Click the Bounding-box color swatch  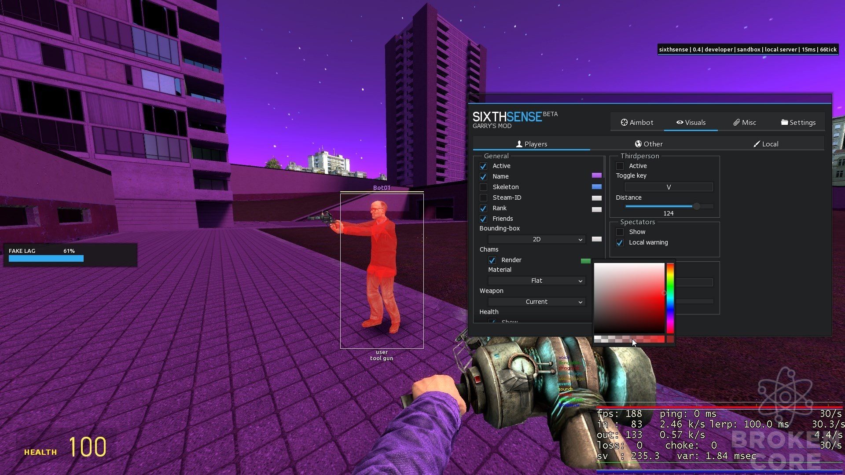[x=597, y=239]
